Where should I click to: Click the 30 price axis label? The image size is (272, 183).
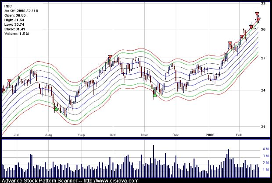tap(263, 29)
